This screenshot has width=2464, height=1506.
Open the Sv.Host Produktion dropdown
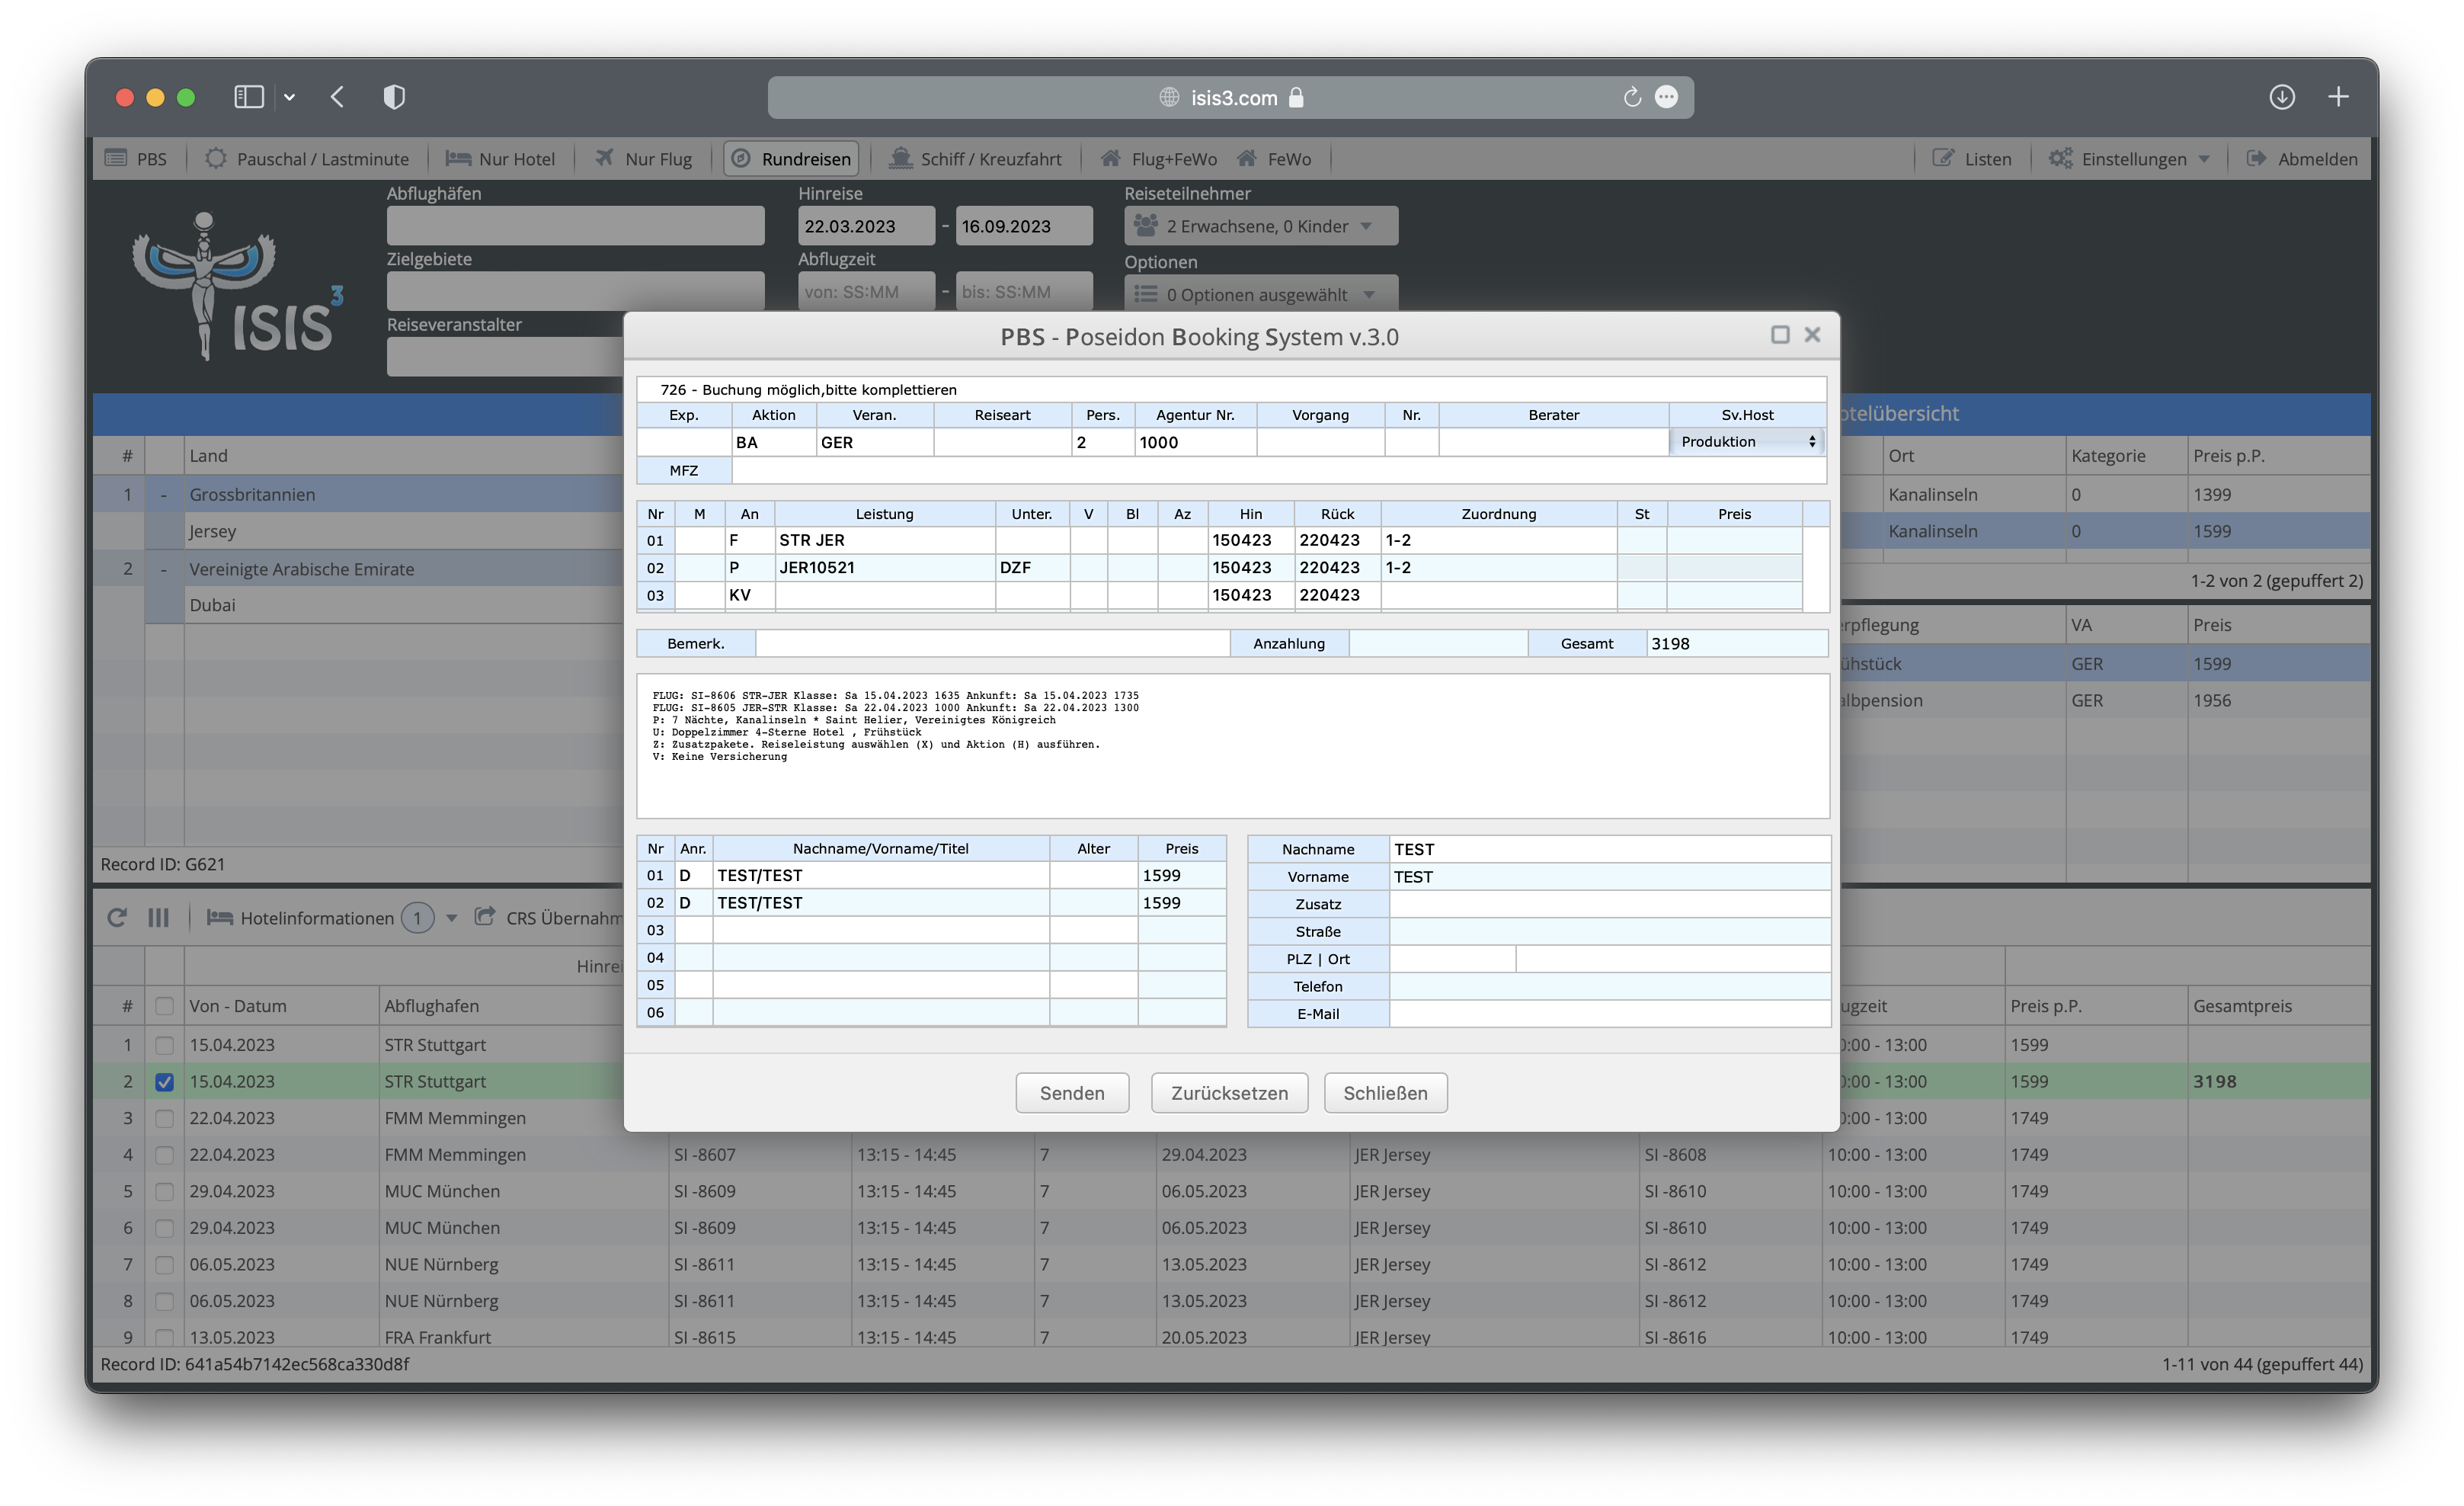[1746, 442]
